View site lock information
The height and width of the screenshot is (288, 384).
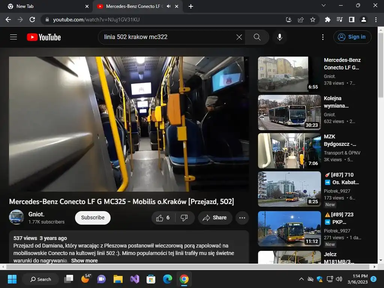pos(47,19)
